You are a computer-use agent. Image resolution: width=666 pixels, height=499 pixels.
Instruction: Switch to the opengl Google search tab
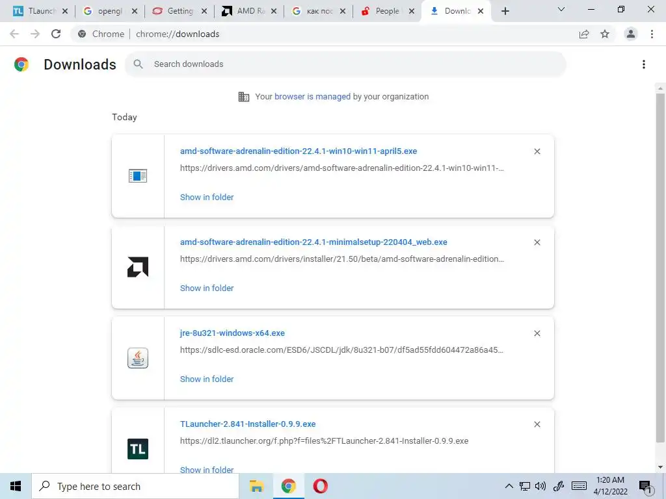point(106,11)
